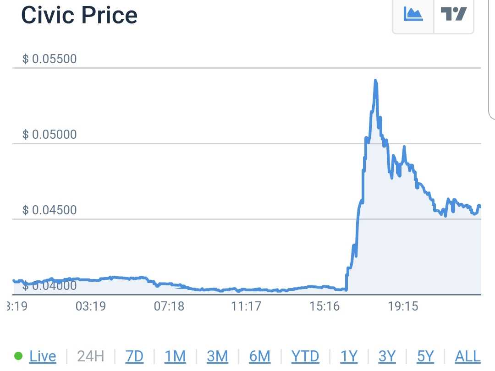Display the 3Y price history
Viewport: 495px width, 371px height.
[387, 356]
